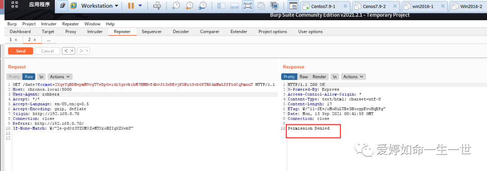Viewport: 487px width, 171px height.
Task: Open the Kali applications grid icon
Action: tap(14, 4)
